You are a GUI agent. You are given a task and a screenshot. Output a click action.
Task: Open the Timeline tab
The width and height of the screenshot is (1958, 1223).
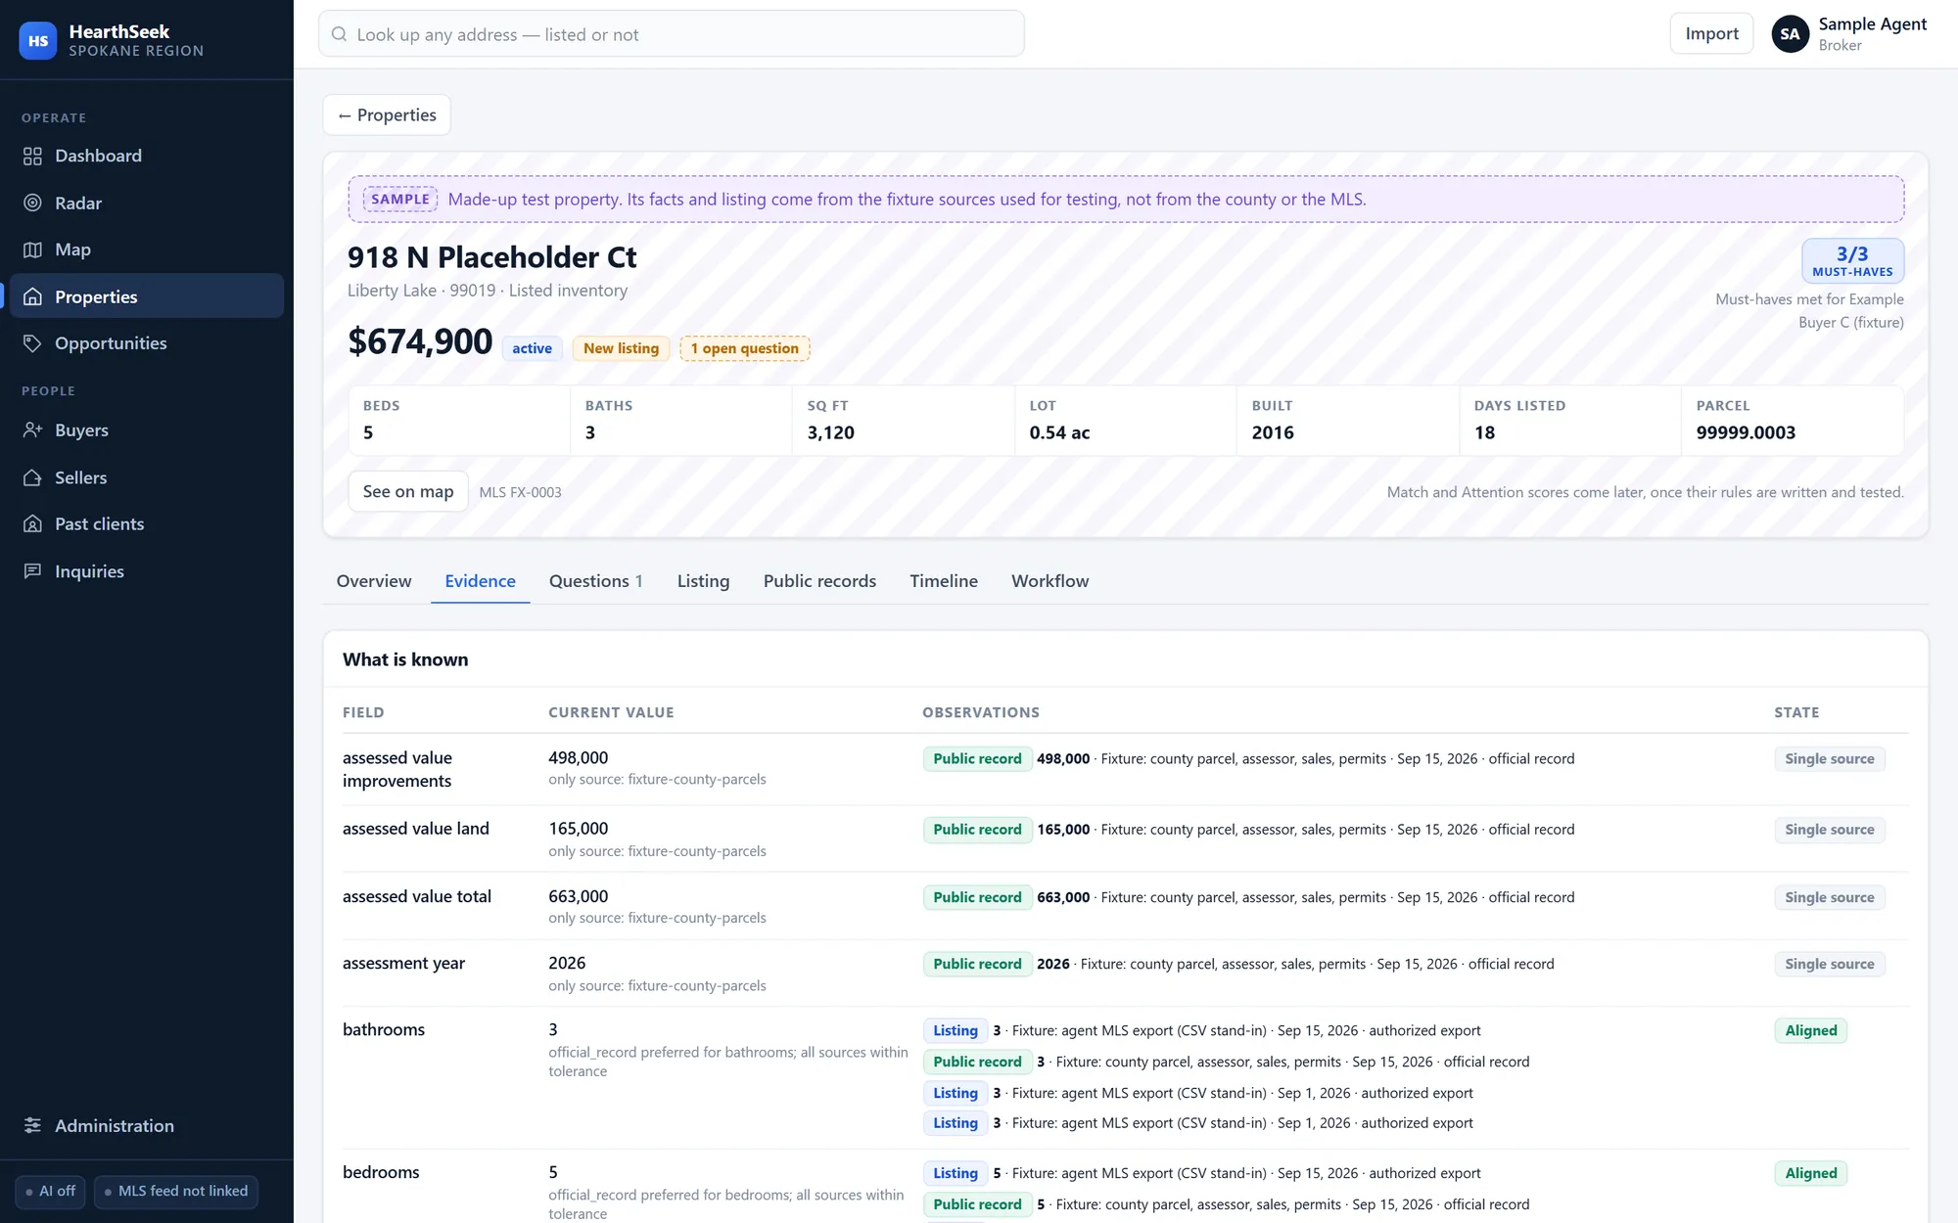[943, 581]
